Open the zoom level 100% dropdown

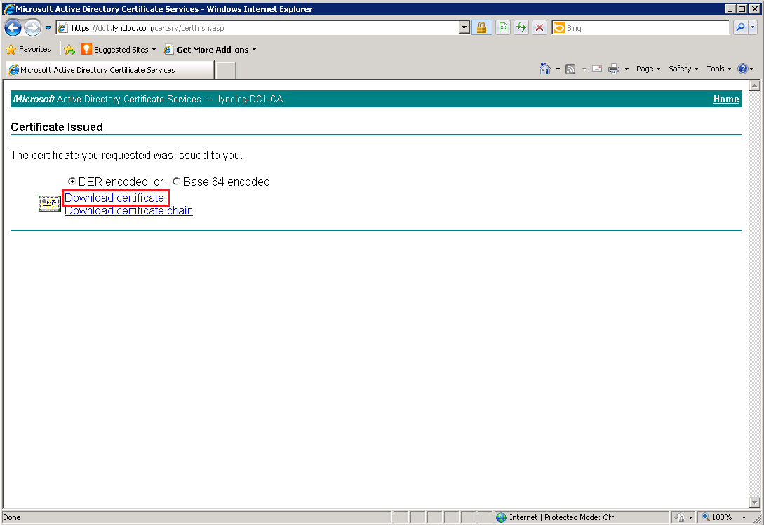(x=744, y=517)
